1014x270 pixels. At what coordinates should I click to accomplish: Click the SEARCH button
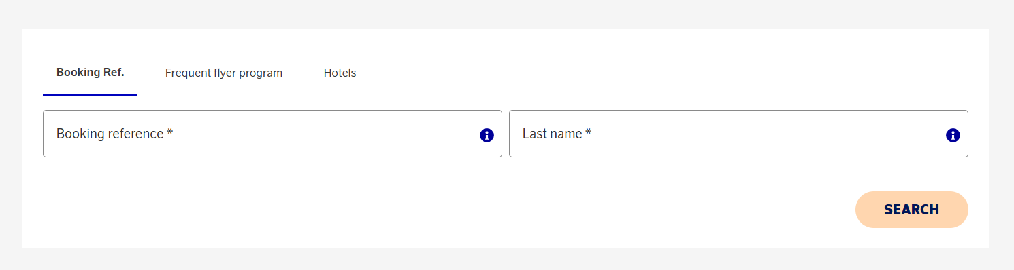(x=911, y=210)
